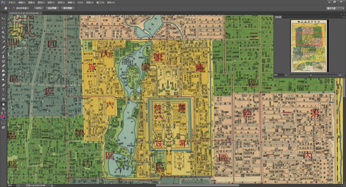Screen dimensions: 346x187
Task: Select the Path Selection tool
Action: pos(3,94)
